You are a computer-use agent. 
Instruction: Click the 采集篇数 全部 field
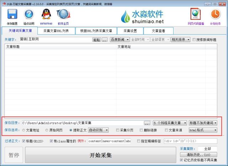207,149
